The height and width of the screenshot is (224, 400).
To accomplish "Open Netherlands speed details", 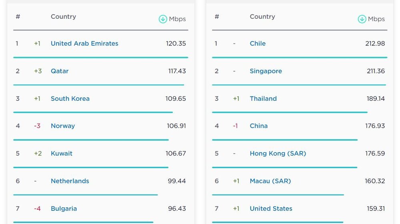I will 70,181.
